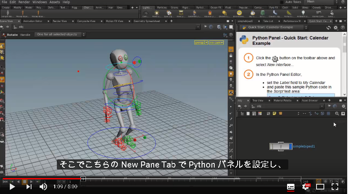Screen dimensions: 348x194
Task: Create a network box from toolbar
Action: click(x=281, y=113)
